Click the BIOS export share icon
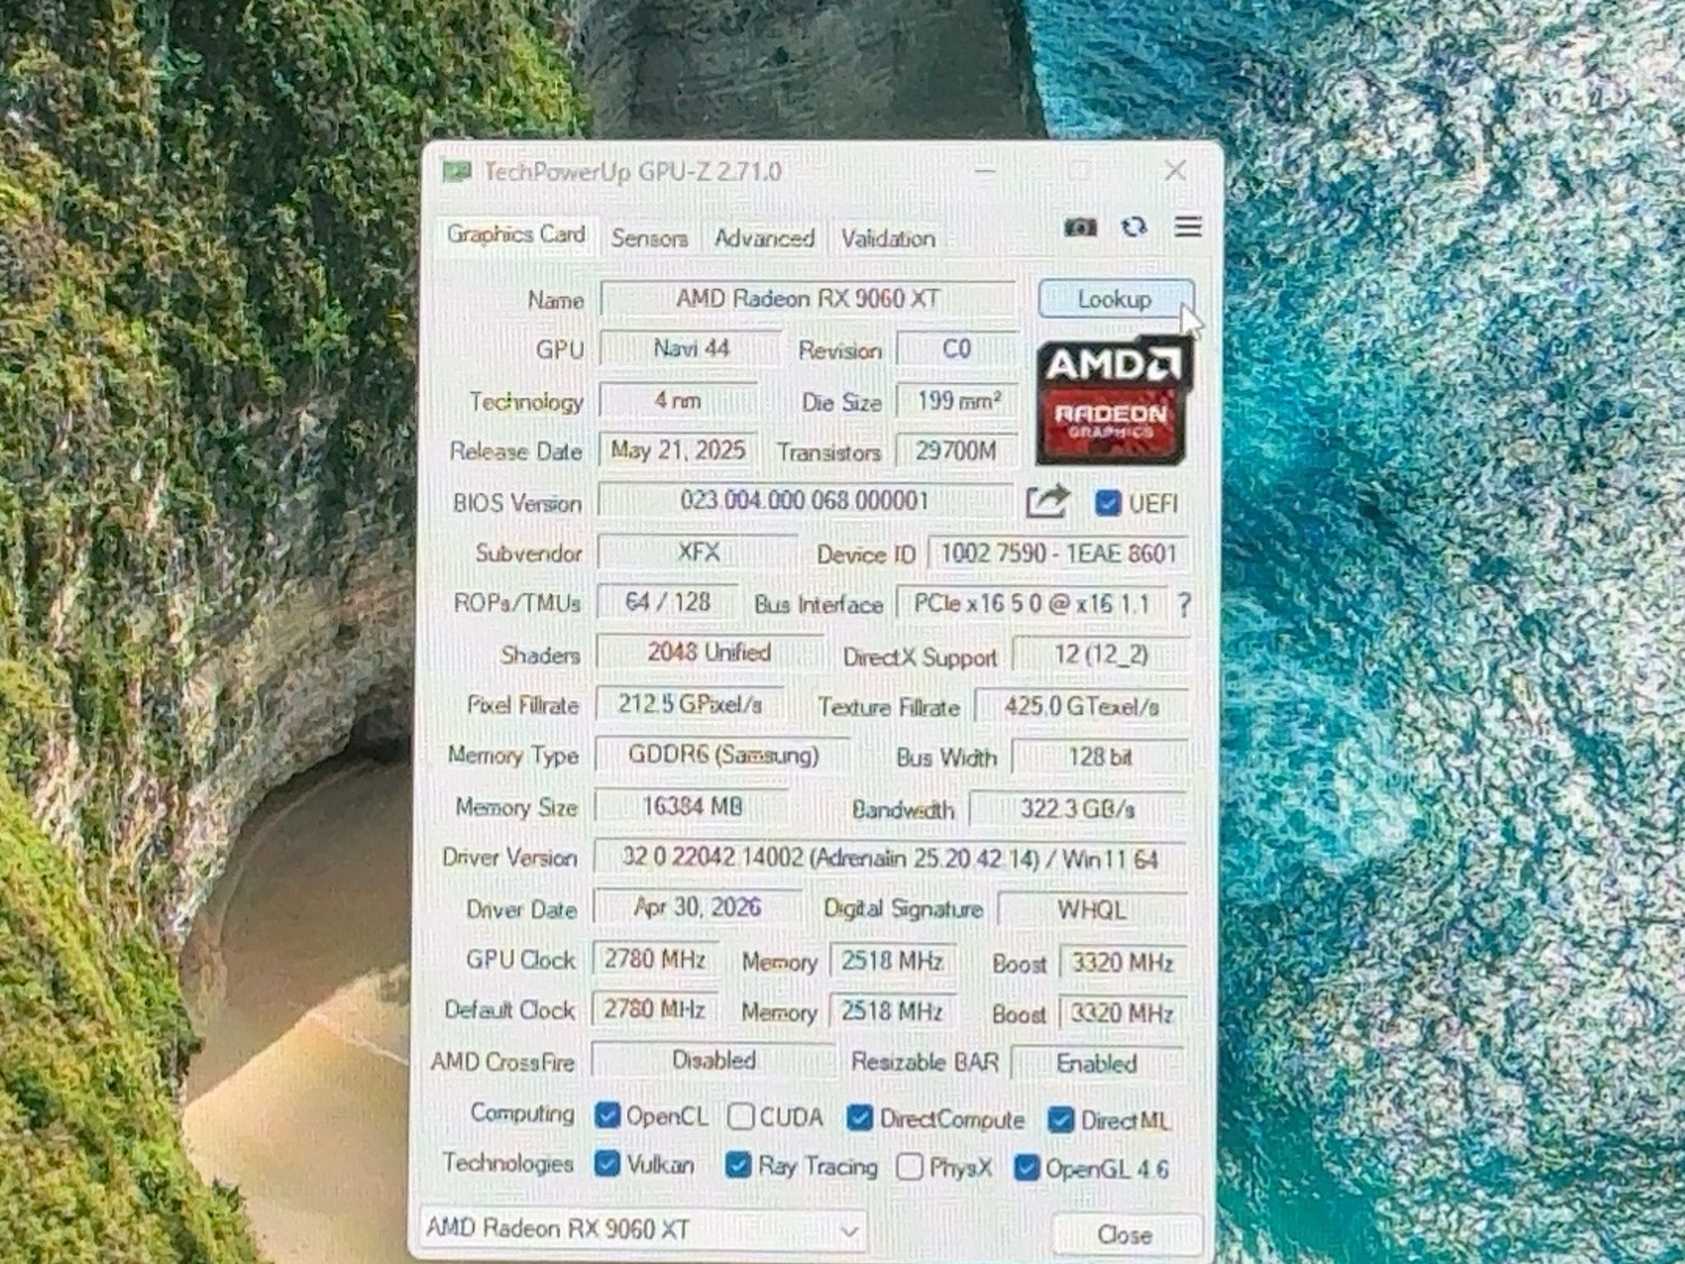 coord(1047,501)
